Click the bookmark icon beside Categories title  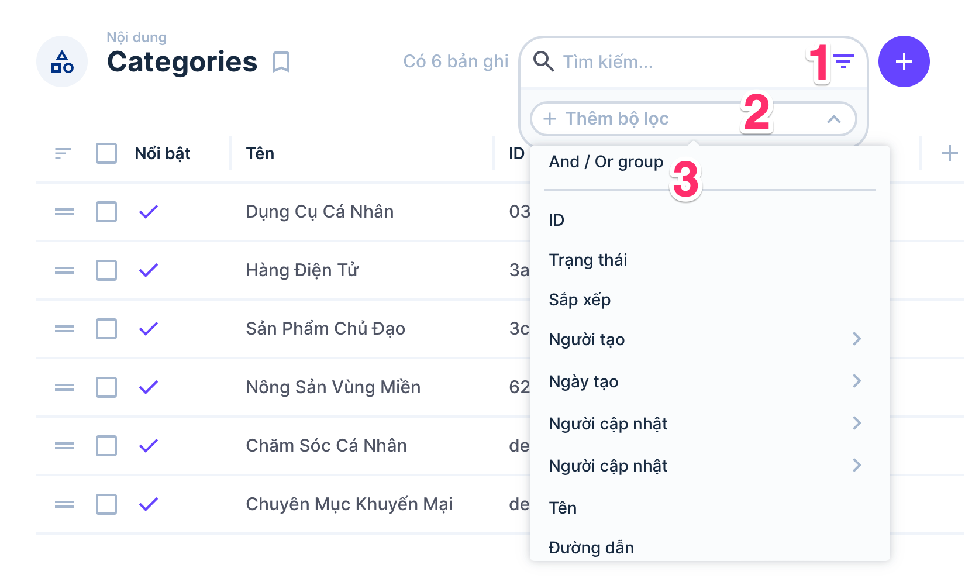coord(282,61)
